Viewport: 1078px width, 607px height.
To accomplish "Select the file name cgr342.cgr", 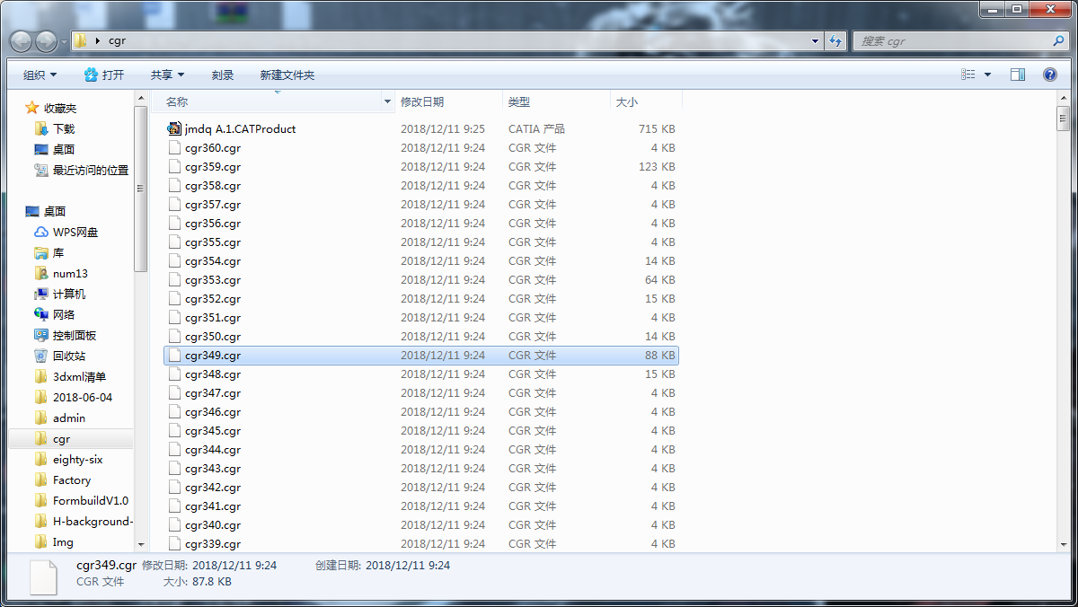I will point(213,487).
